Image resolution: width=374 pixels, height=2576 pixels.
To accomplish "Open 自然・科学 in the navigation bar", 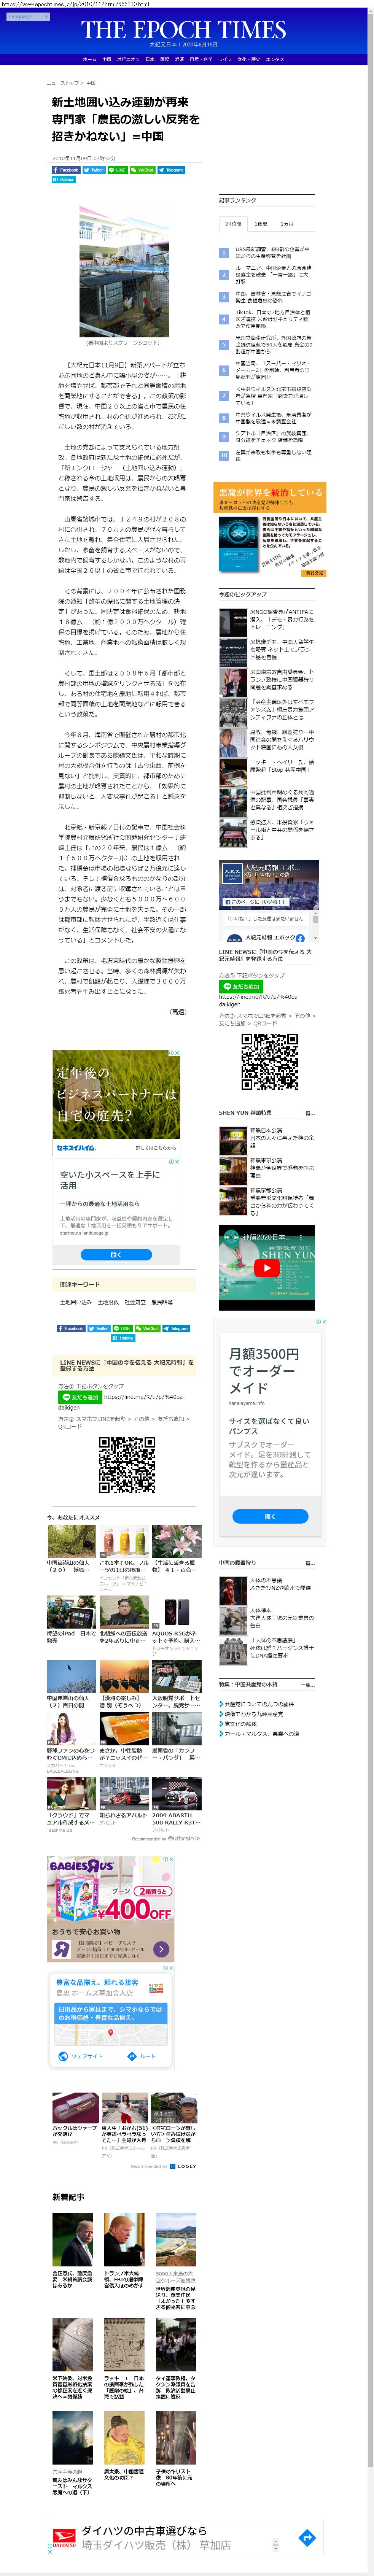I will (201, 59).
